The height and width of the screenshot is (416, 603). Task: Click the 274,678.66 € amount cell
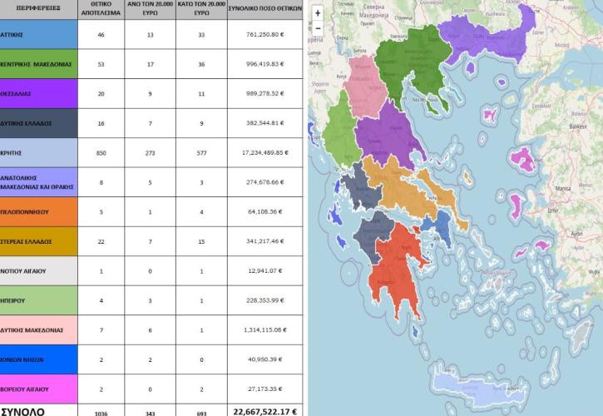[265, 182]
